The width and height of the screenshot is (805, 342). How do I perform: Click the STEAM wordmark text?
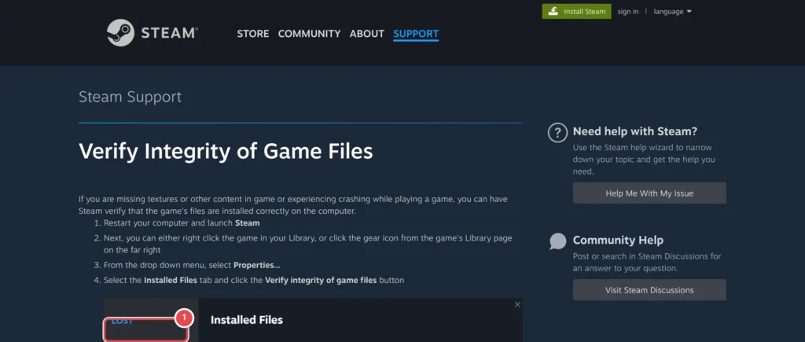(x=169, y=33)
